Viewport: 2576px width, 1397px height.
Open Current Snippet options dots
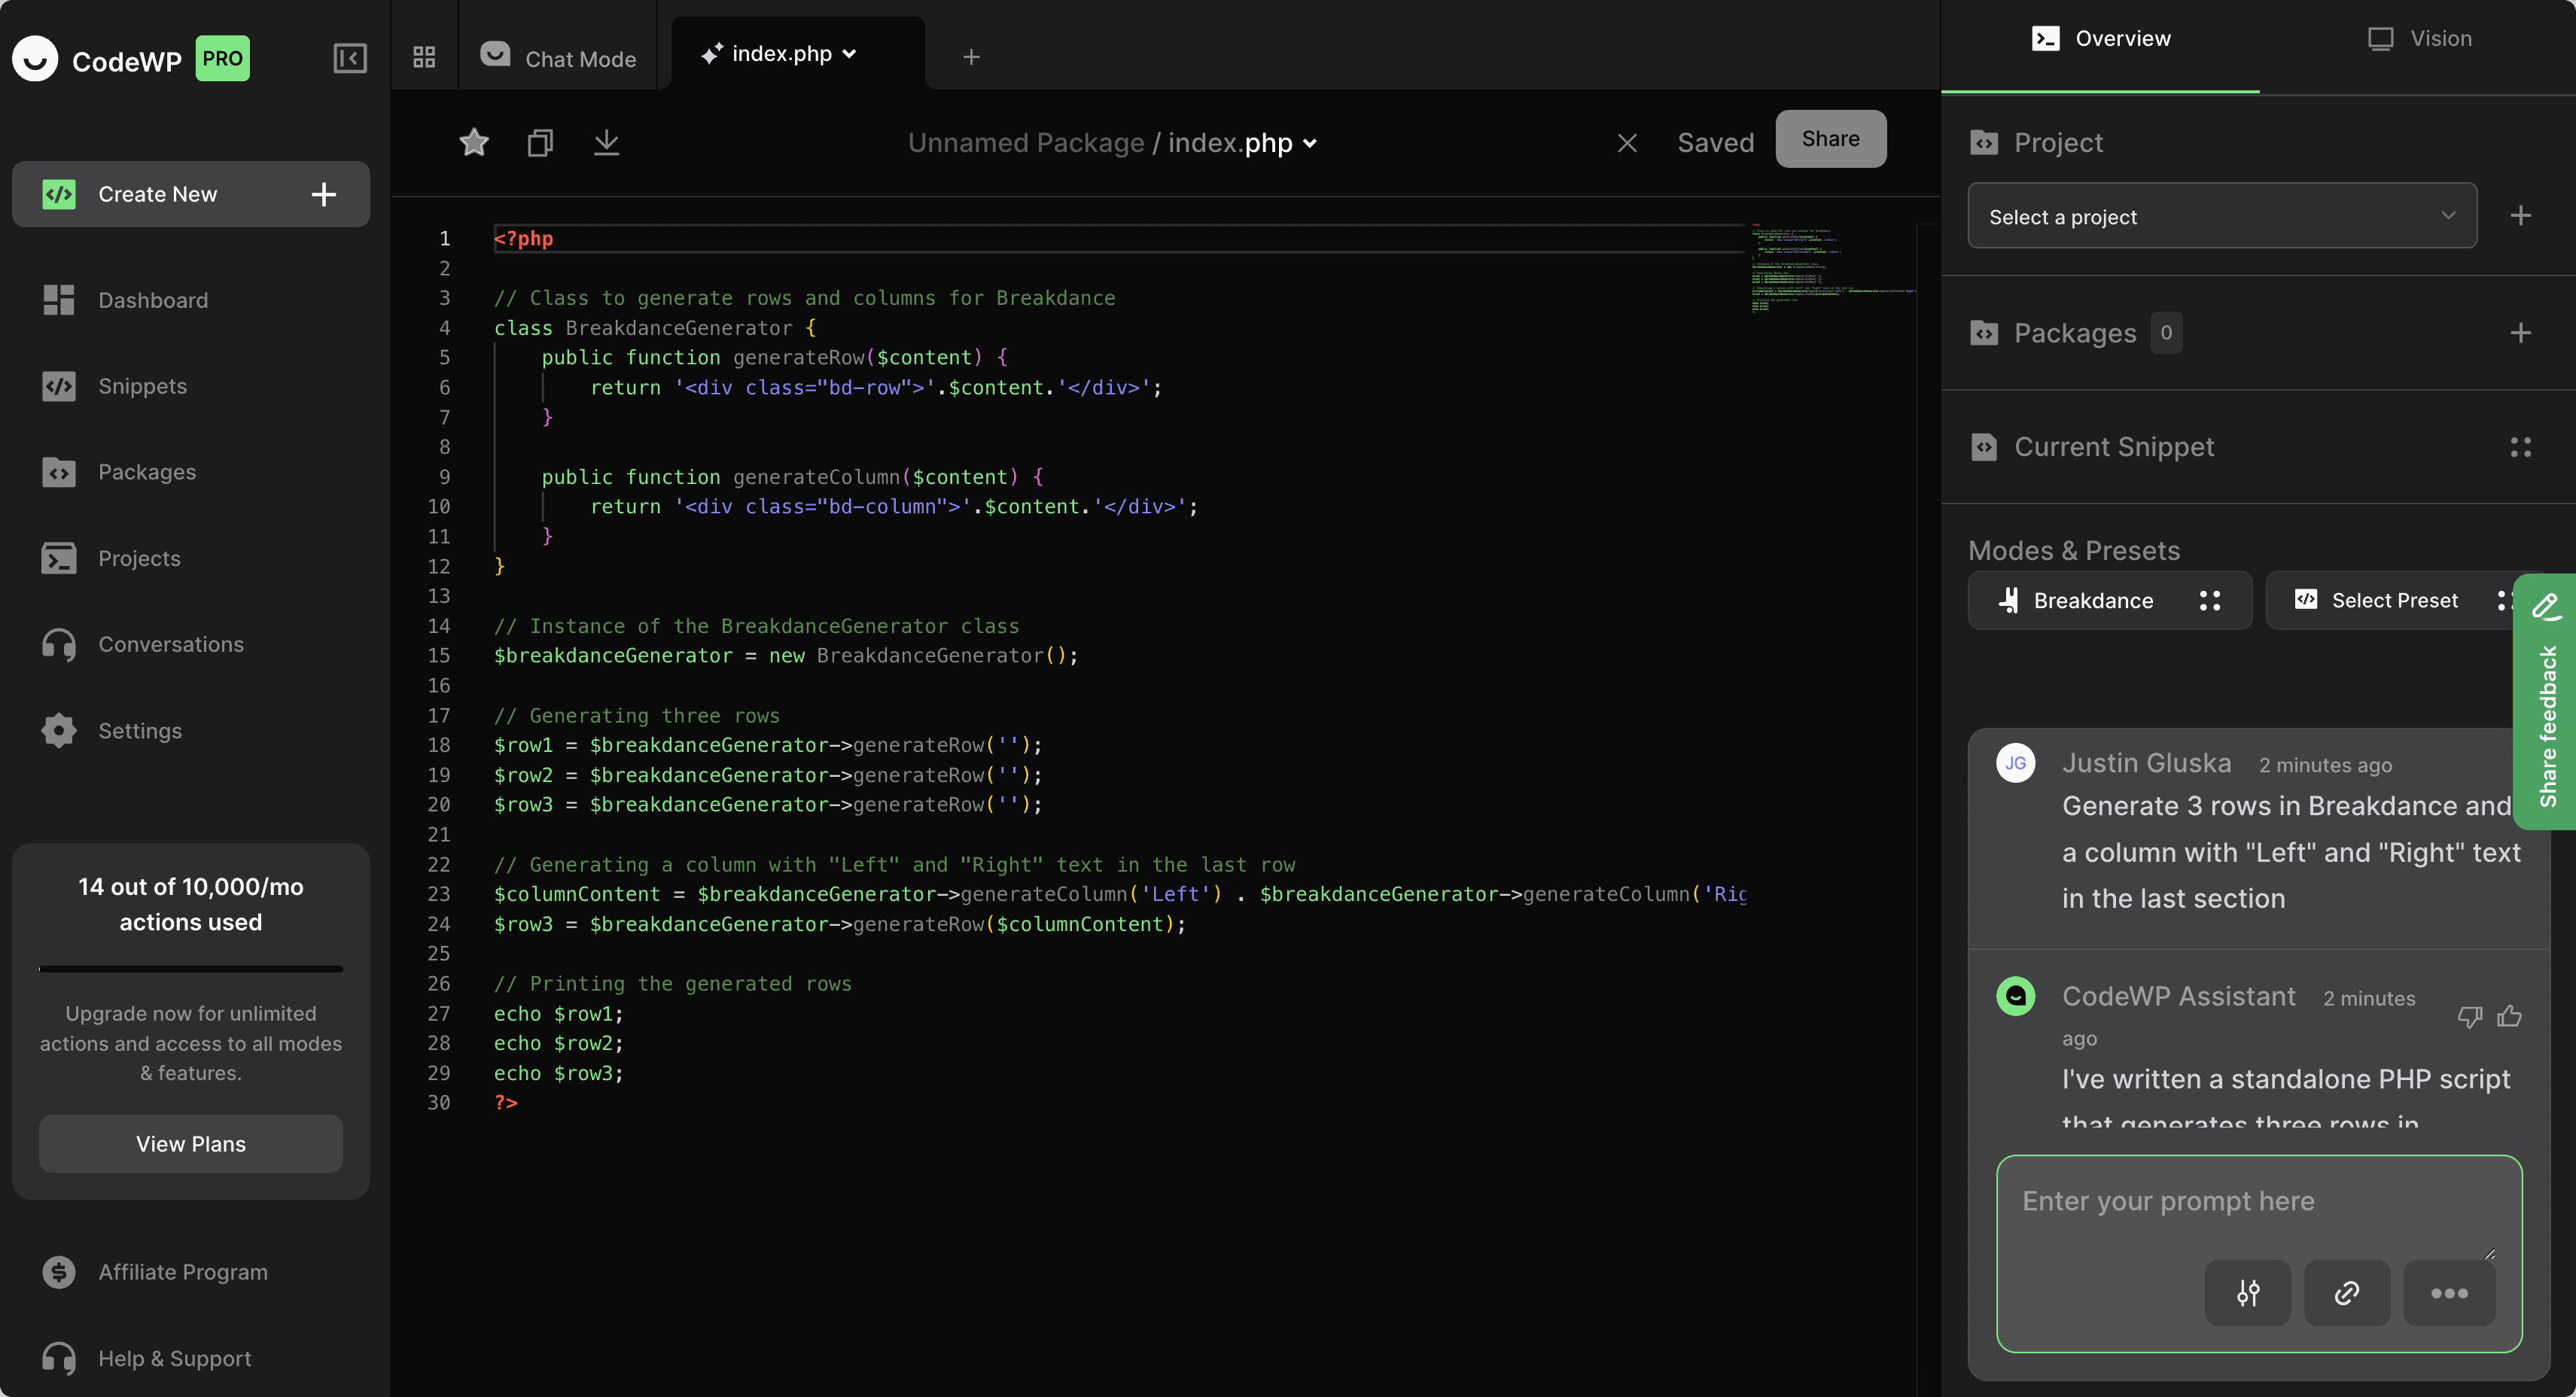point(2521,447)
